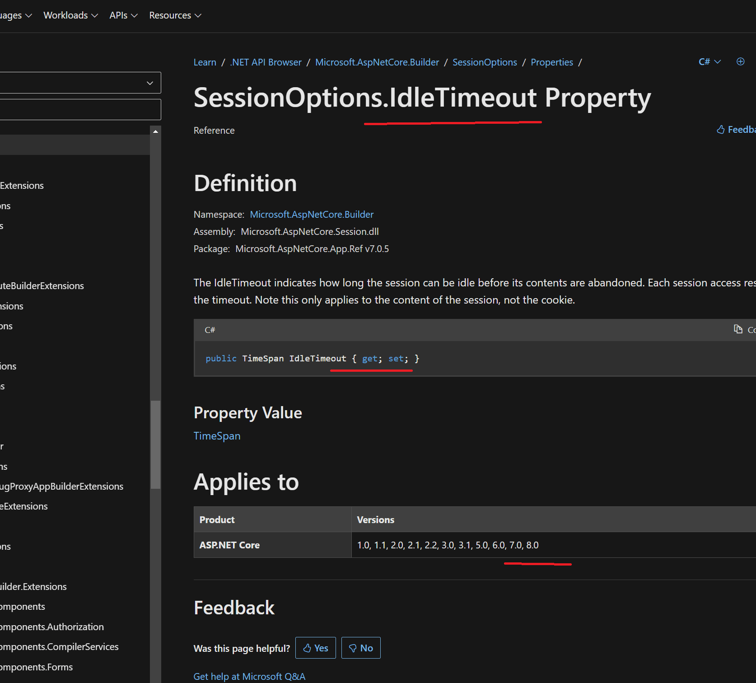The width and height of the screenshot is (756, 683).
Task: Click the add to collection plus icon
Action: pyautogui.click(x=740, y=62)
